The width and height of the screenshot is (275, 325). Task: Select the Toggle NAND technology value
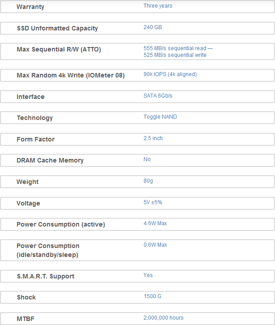coord(160,117)
